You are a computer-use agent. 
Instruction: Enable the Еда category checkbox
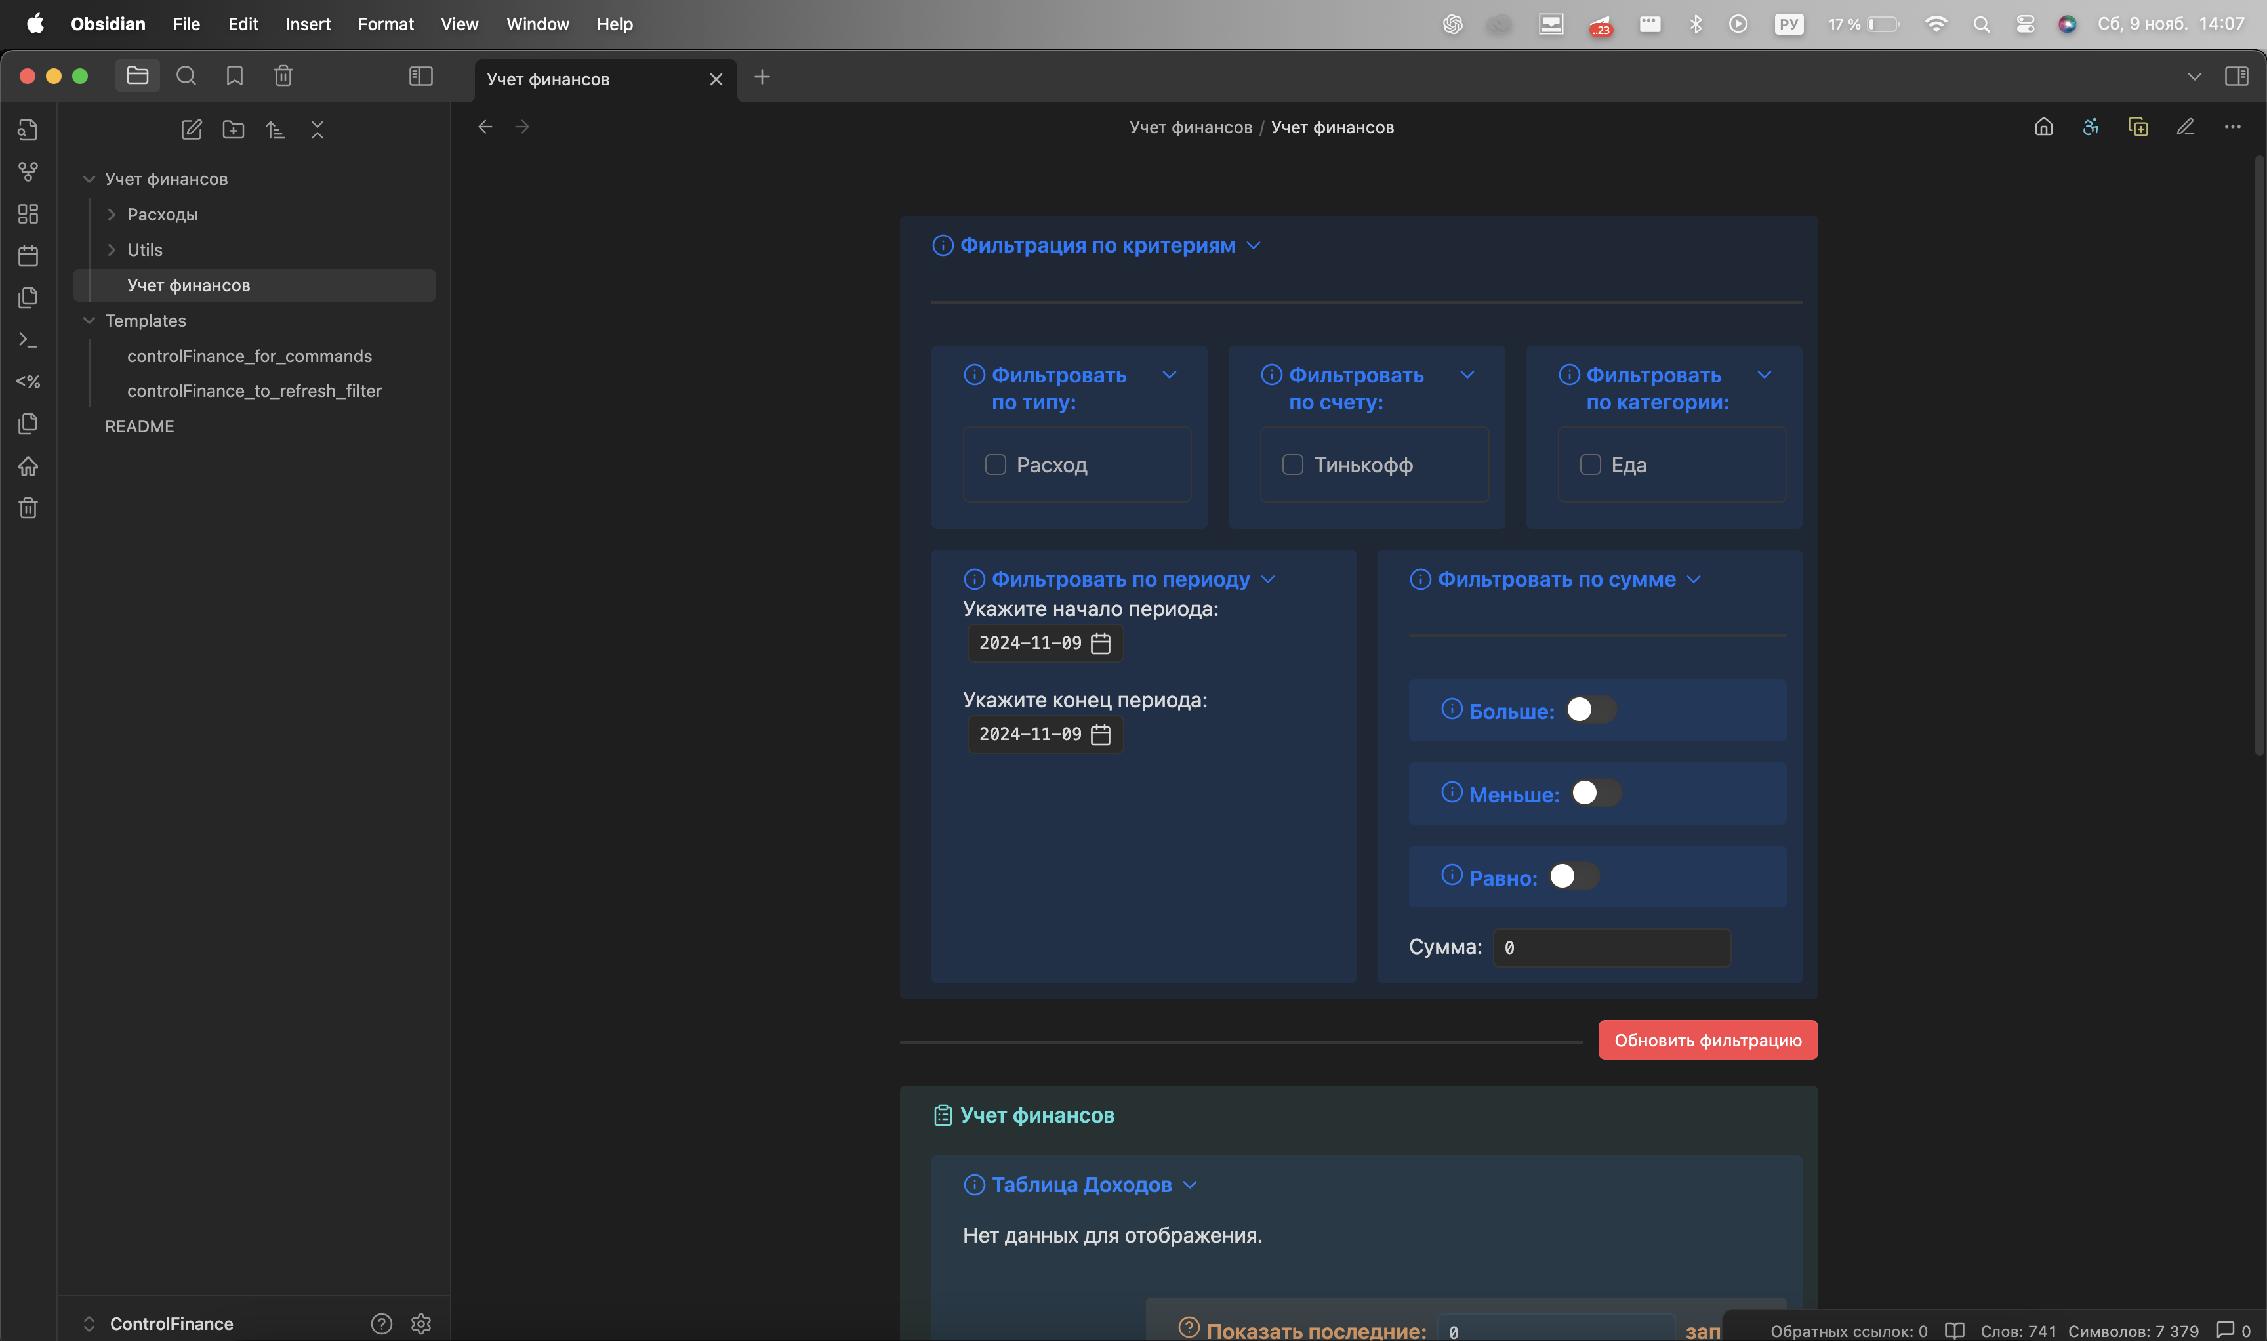pyautogui.click(x=1591, y=464)
